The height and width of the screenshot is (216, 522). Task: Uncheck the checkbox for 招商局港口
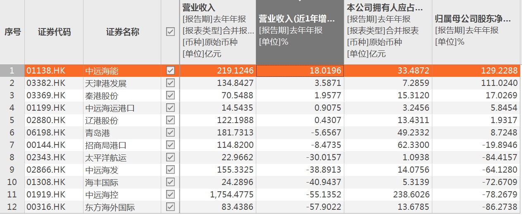pyautogui.click(x=170, y=145)
